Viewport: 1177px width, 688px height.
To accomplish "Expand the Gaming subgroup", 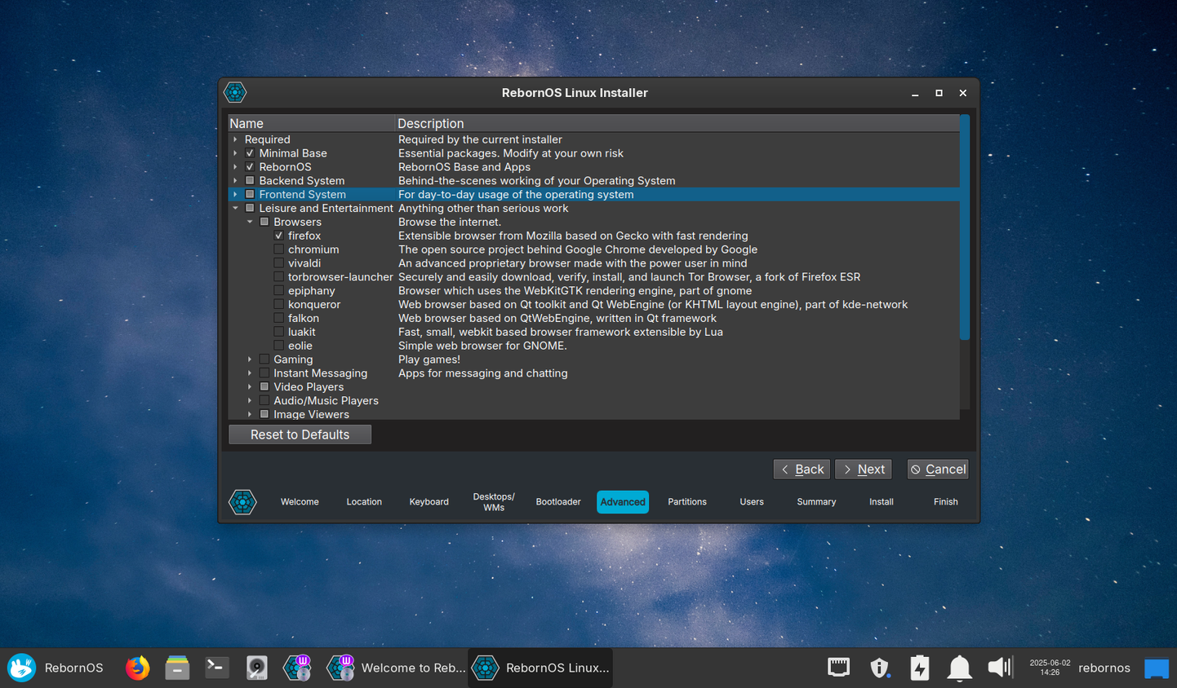I will pos(250,359).
